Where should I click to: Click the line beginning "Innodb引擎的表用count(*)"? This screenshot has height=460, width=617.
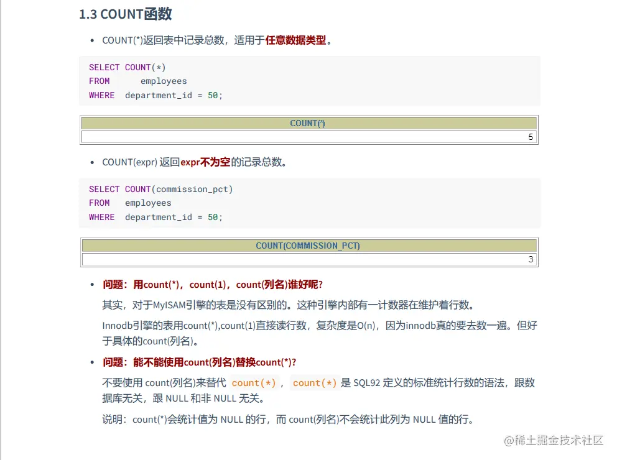tap(320, 326)
